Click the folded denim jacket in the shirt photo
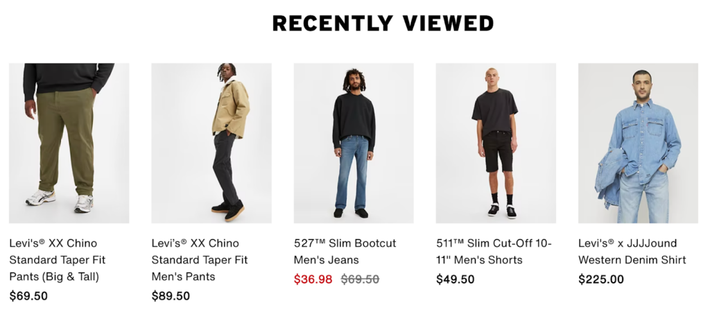Screen dimensions: 710x330 (607, 178)
